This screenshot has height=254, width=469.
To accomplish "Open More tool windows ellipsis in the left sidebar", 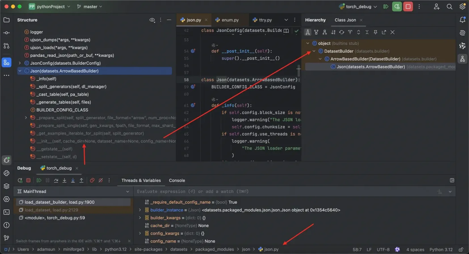I will 6,75.
